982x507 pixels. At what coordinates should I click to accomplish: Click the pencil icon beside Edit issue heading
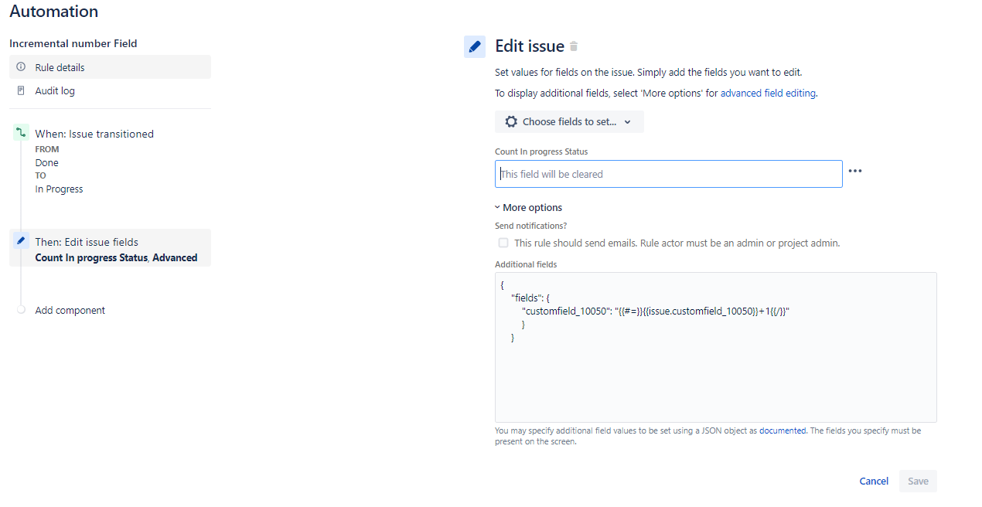coord(474,46)
